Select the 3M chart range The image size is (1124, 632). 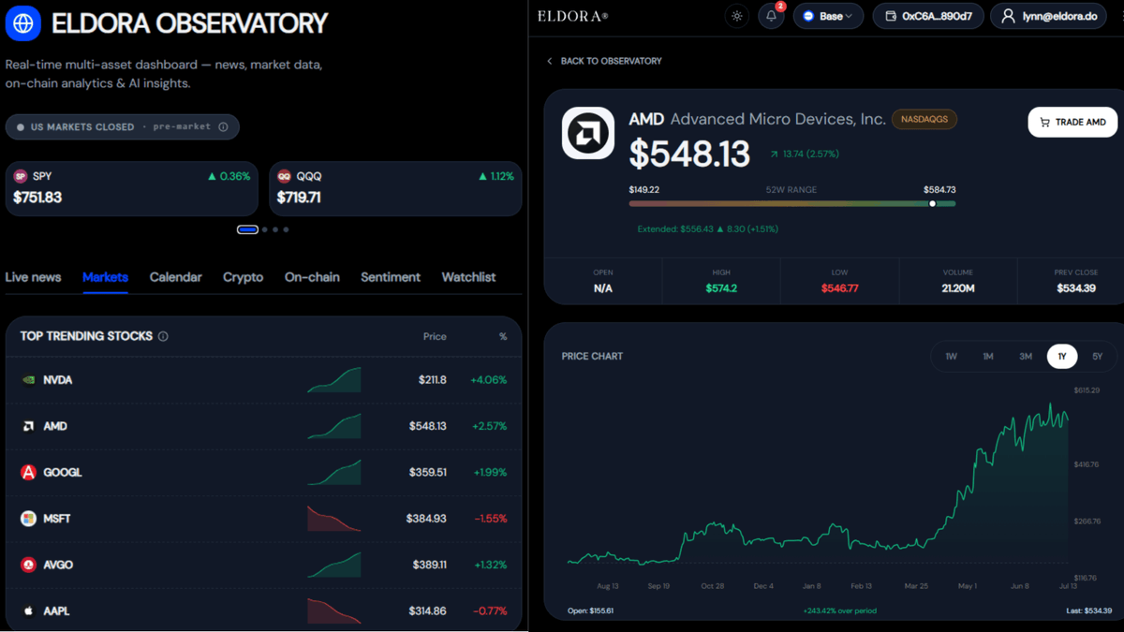[x=1026, y=356]
